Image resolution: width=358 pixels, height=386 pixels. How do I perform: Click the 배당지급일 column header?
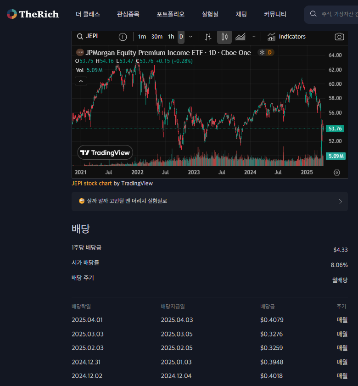click(x=173, y=307)
